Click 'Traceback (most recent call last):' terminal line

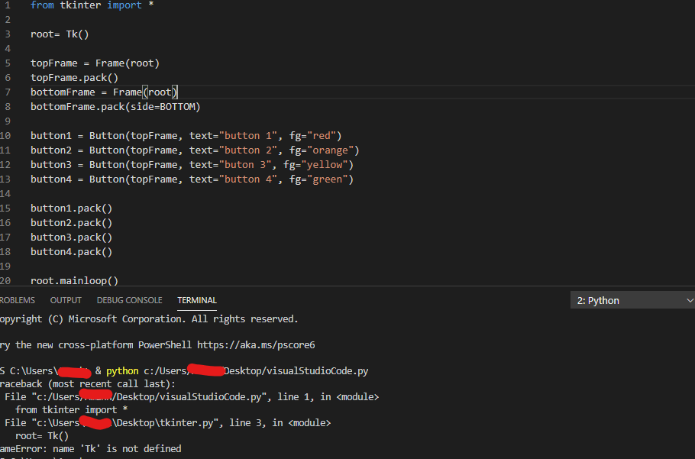88,383
